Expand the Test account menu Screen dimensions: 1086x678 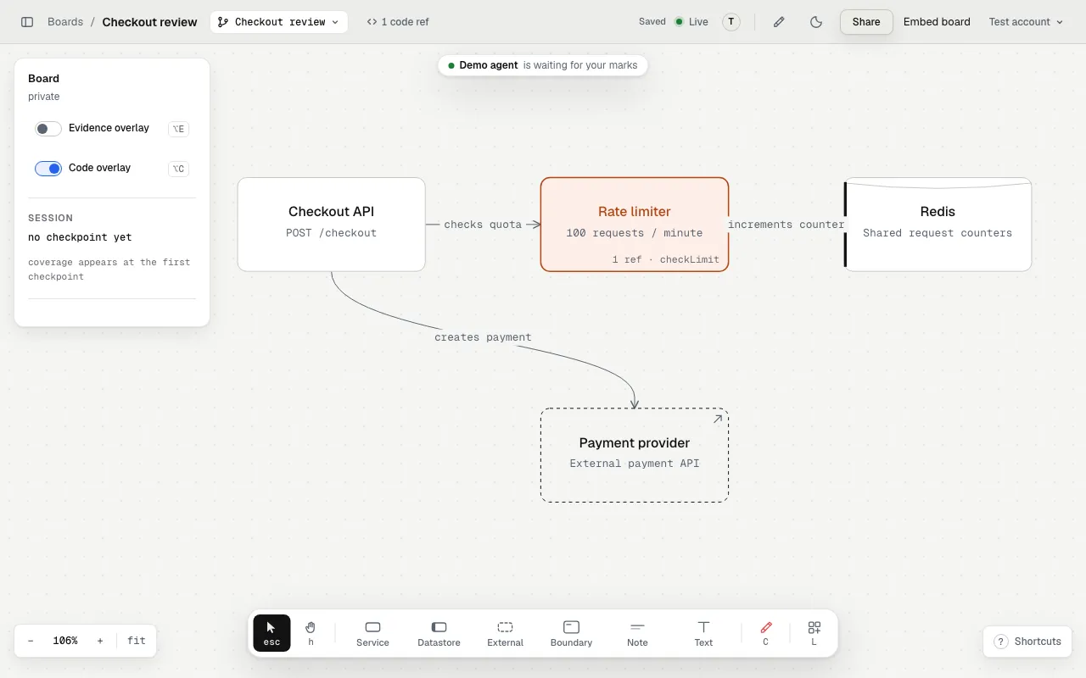1026,22
